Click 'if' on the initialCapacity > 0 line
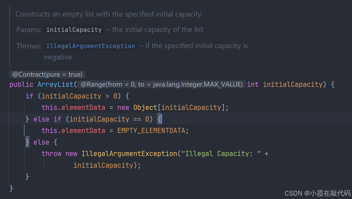 click(x=29, y=96)
